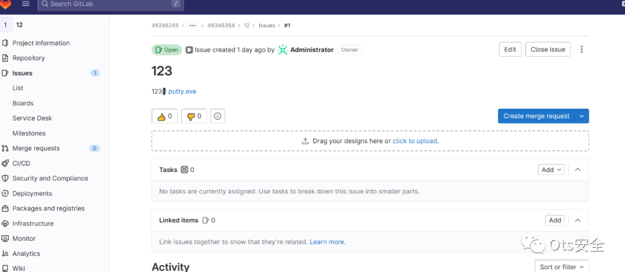
Task: Click the Infrastructure sidebar icon
Action: [x=5, y=223]
